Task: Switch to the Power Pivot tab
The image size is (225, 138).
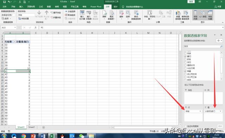Action: pyautogui.click(x=96, y=7)
